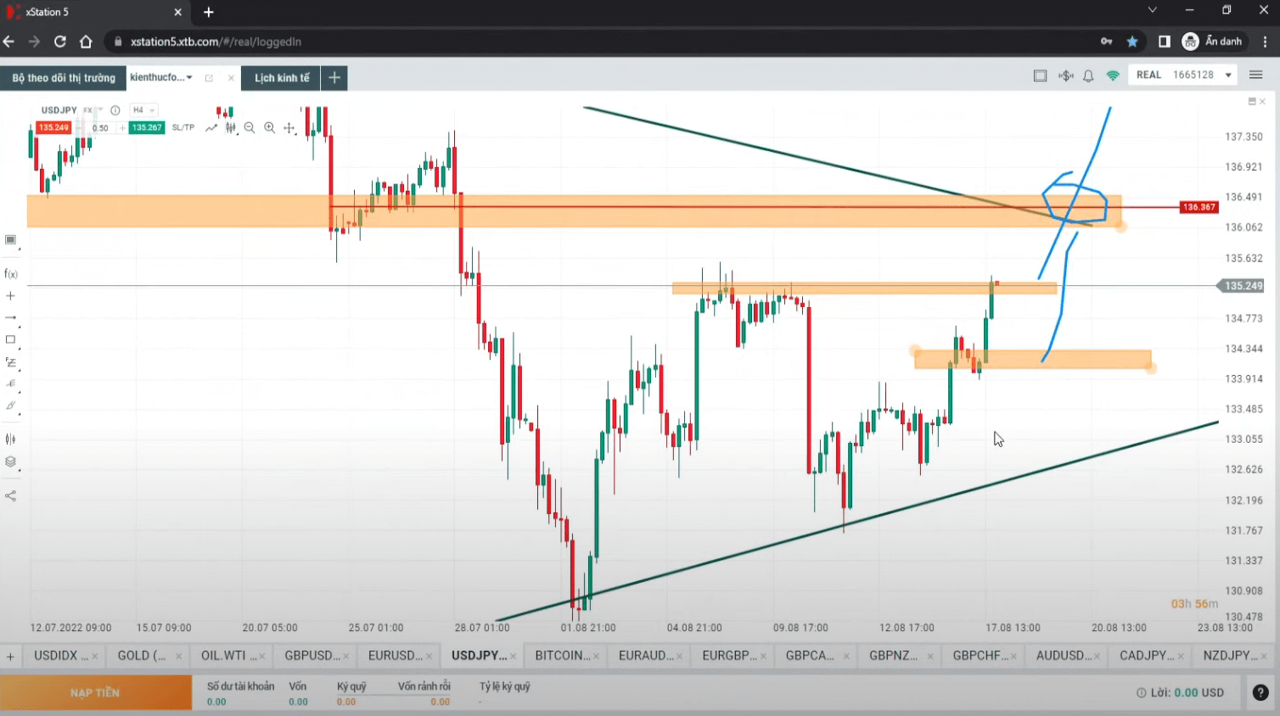The image size is (1280, 716).
Task: Open browser side panel icon
Action: pos(1165,42)
